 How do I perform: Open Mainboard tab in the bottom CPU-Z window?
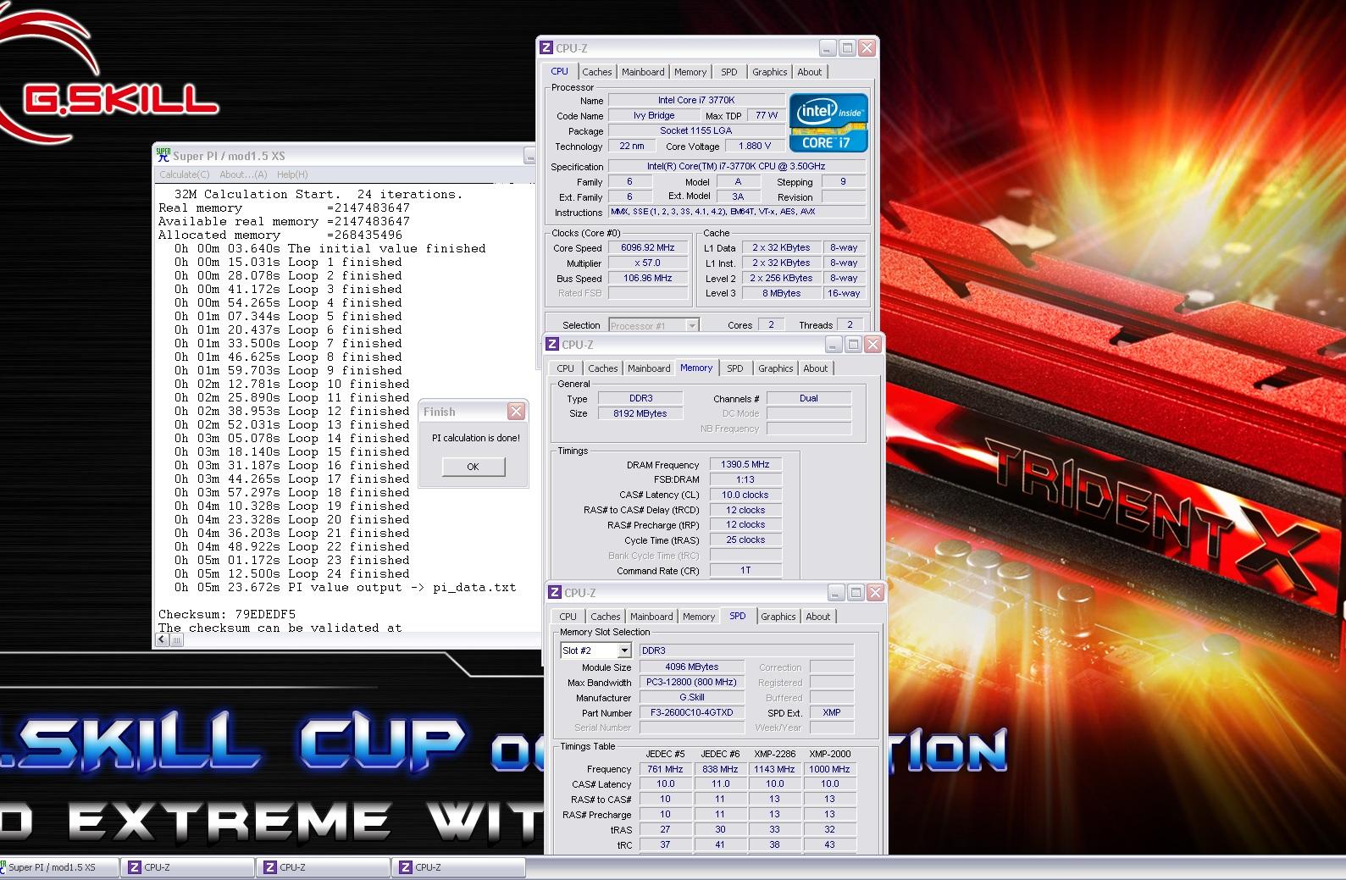[x=651, y=617]
